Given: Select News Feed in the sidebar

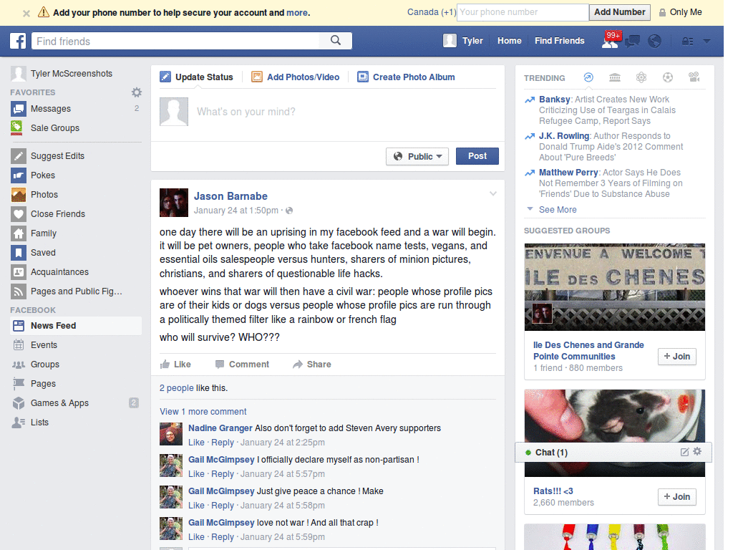Looking at the screenshot, I should 76,326.
